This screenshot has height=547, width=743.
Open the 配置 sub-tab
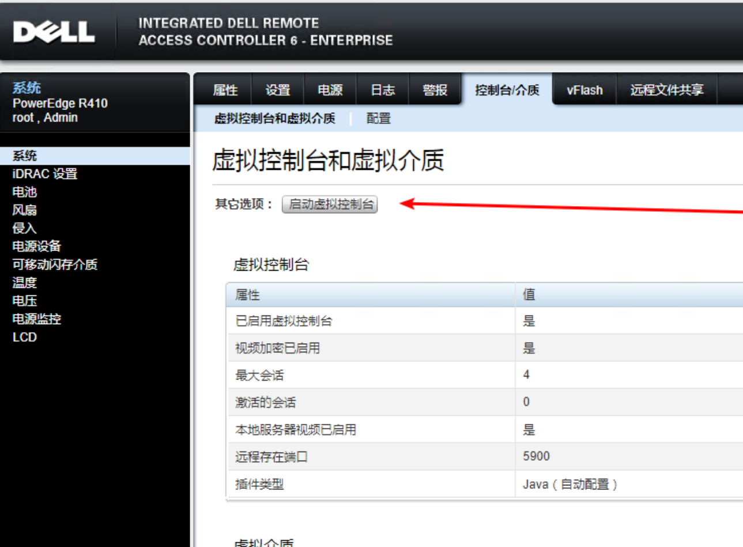click(379, 119)
